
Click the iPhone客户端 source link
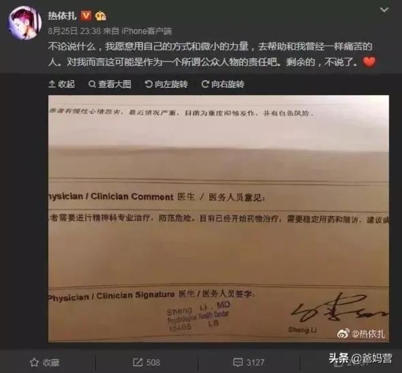(x=146, y=31)
